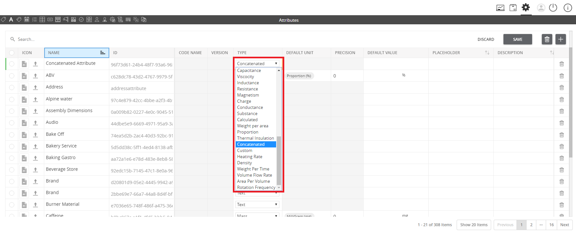The width and height of the screenshot is (576, 233).
Task: Click the Proportion (%) default unit chip
Action: pos(299,76)
